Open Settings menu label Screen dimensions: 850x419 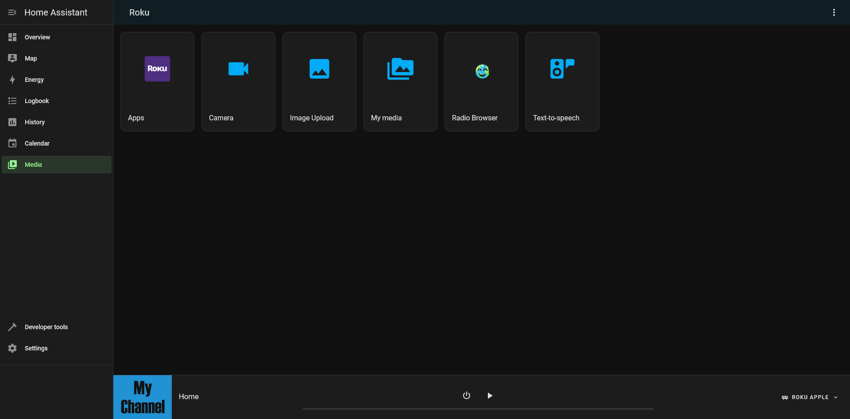click(36, 348)
